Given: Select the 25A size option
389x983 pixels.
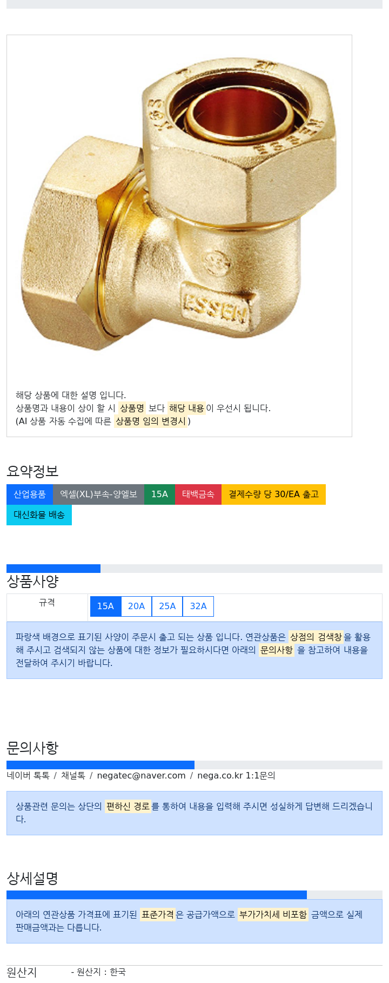Looking at the screenshot, I should [x=167, y=606].
